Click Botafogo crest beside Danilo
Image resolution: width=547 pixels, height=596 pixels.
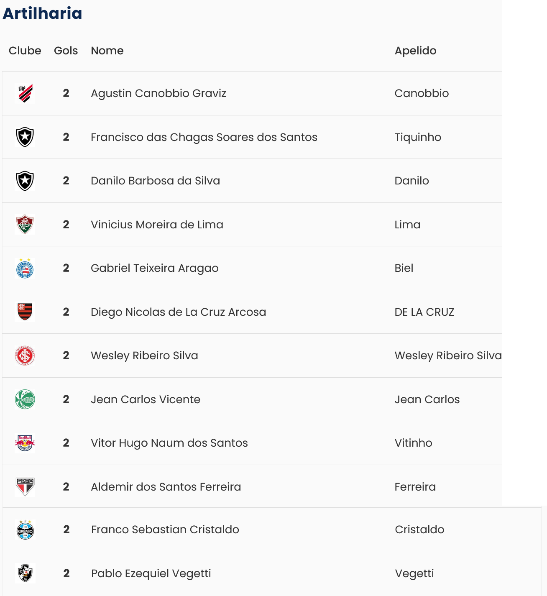(25, 181)
